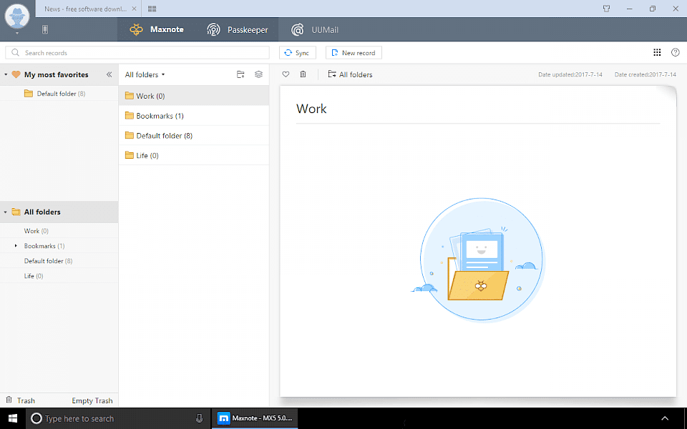687x429 pixels.
Task: Collapse My most favorites section
Action: pos(6,75)
